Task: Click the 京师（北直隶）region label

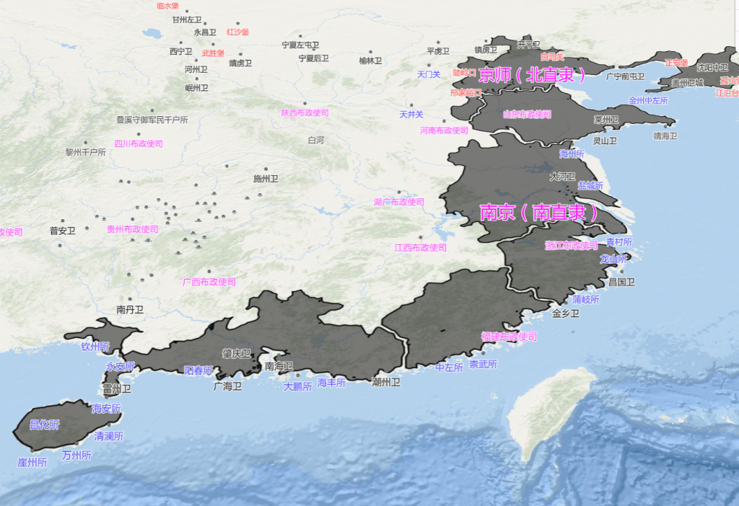Action: pos(533,75)
